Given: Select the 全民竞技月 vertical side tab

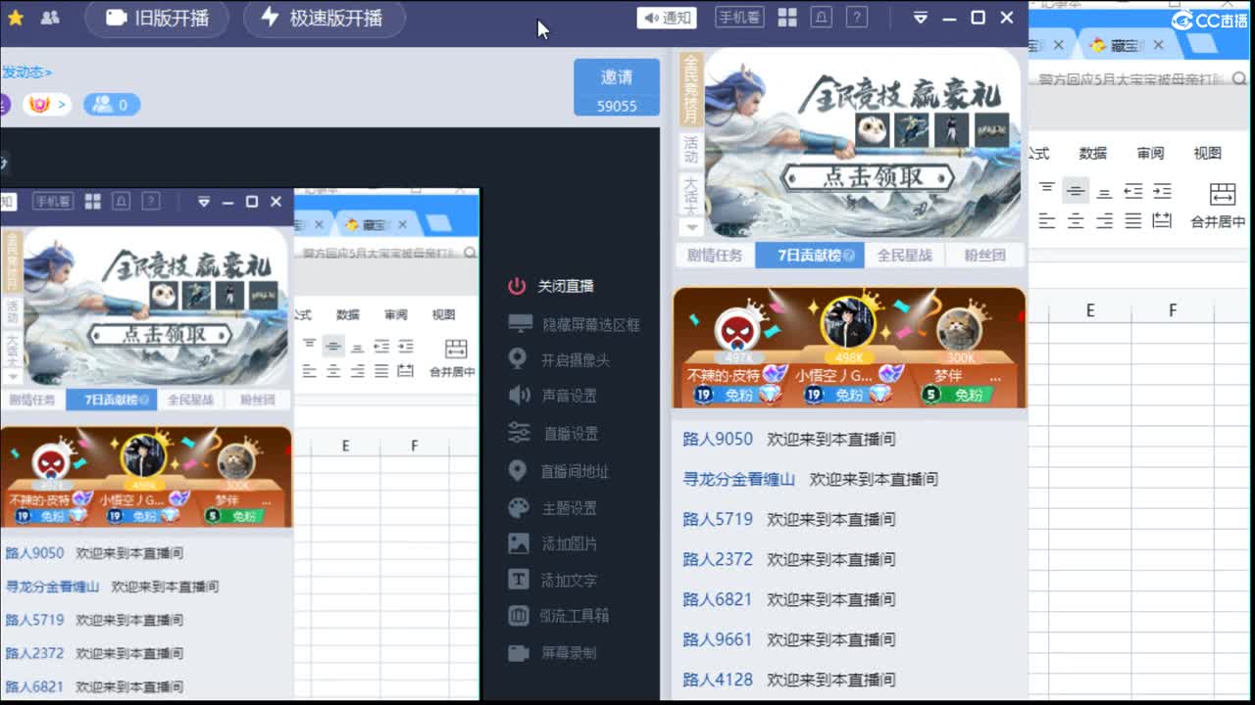Looking at the screenshot, I should (690, 89).
